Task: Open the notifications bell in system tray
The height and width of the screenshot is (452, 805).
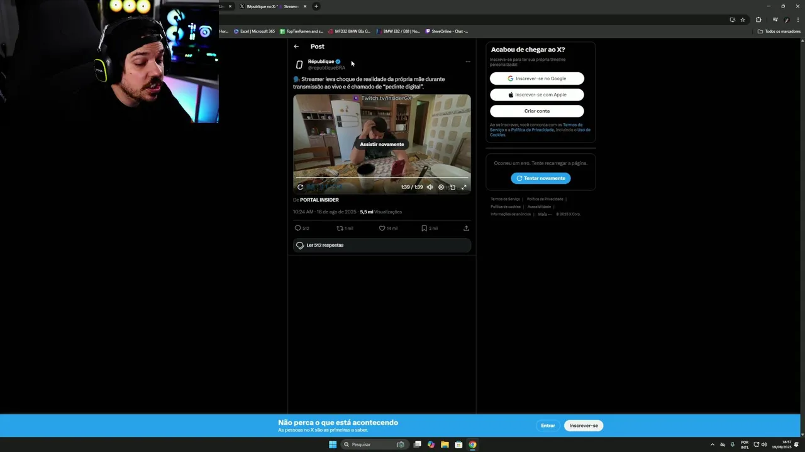Action: click(x=797, y=444)
